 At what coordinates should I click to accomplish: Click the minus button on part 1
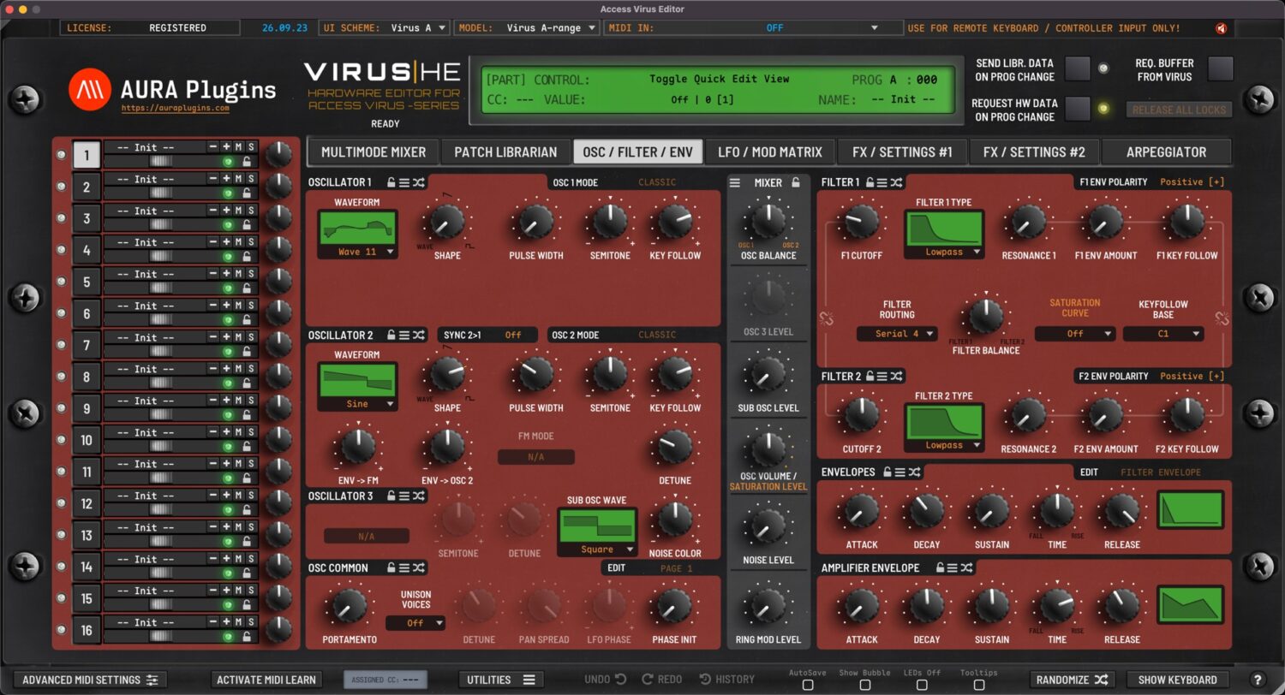pyautogui.click(x=213, y=147)
